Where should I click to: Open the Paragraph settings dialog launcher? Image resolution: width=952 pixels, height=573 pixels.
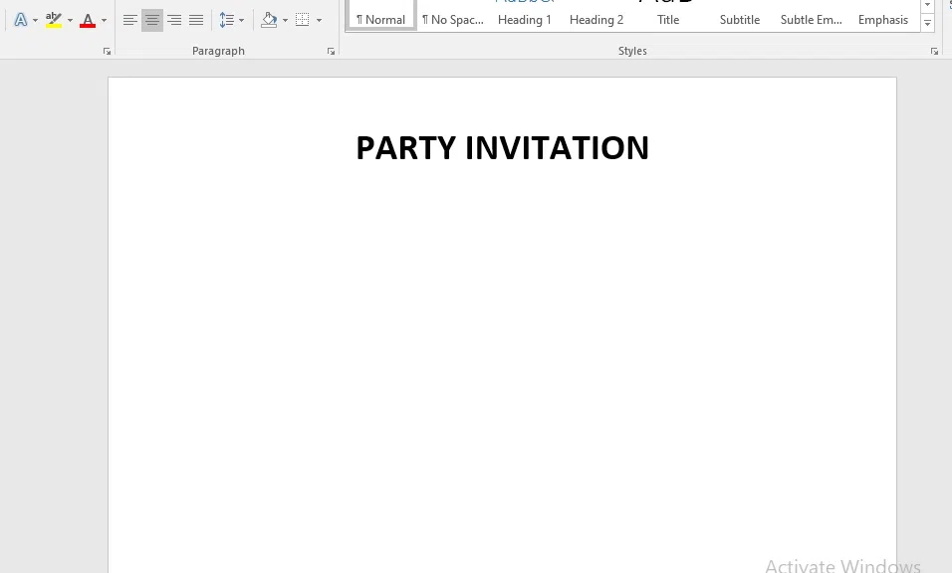click(x=331, y=51)
